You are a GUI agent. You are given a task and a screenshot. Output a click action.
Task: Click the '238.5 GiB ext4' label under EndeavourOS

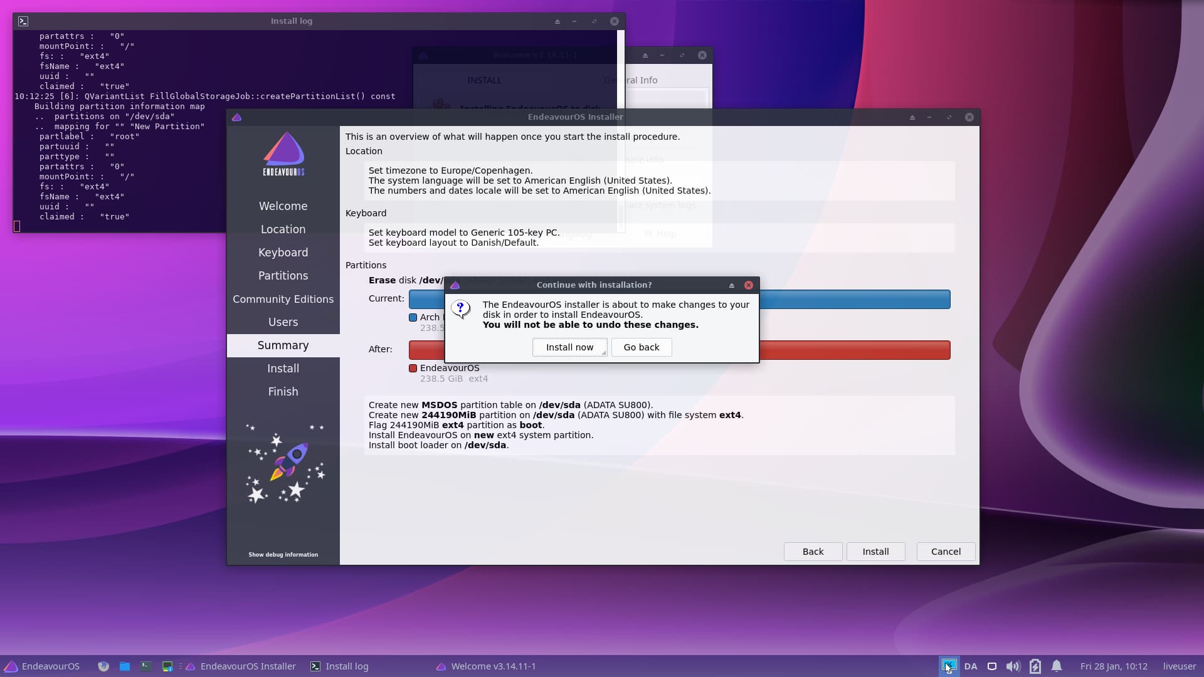click(454, 379)
